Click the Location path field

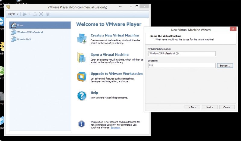click(182, 65)
